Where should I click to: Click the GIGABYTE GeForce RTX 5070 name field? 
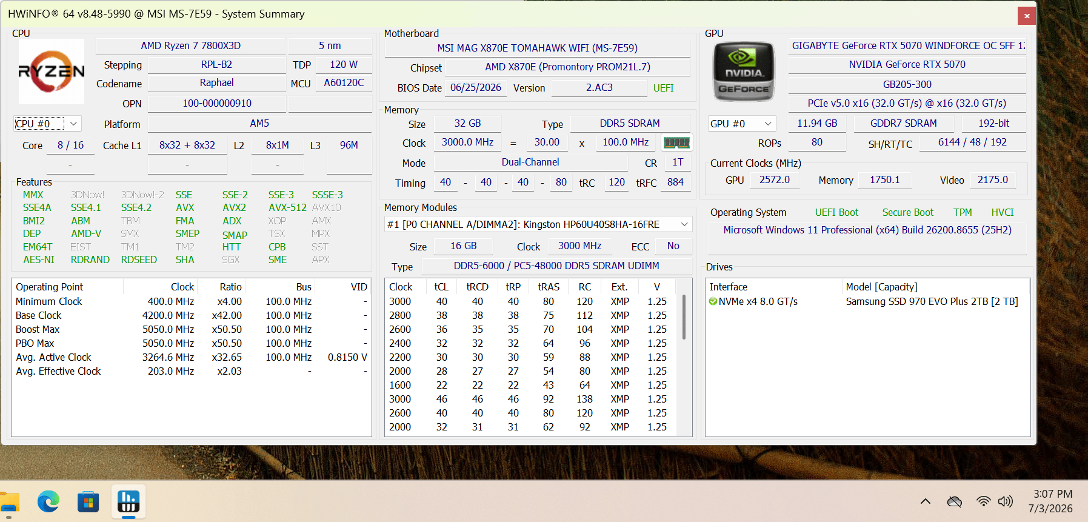click(907, 46)
